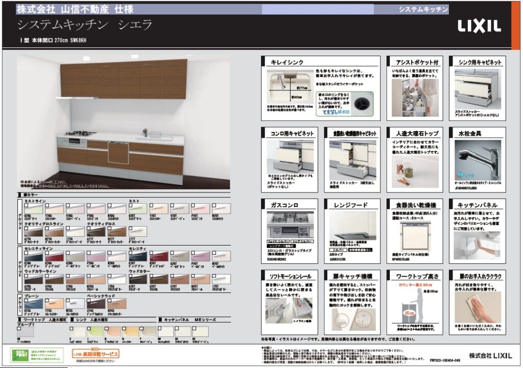Click the ワークトップ 人造大理石 section heading
Screen dimensions: 523x368
(x=45, y=320)
